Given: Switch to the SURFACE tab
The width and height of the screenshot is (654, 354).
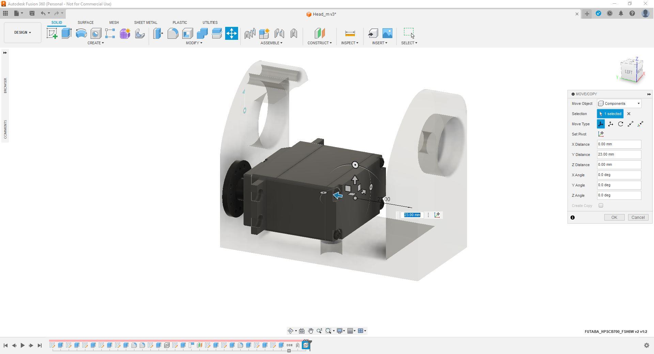Looking at the screenshot, I should (85, 22).
